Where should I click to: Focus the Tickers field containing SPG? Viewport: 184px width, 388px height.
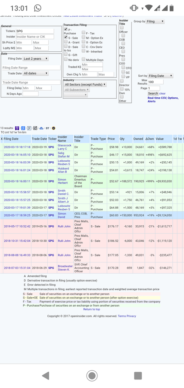point(35,31)
